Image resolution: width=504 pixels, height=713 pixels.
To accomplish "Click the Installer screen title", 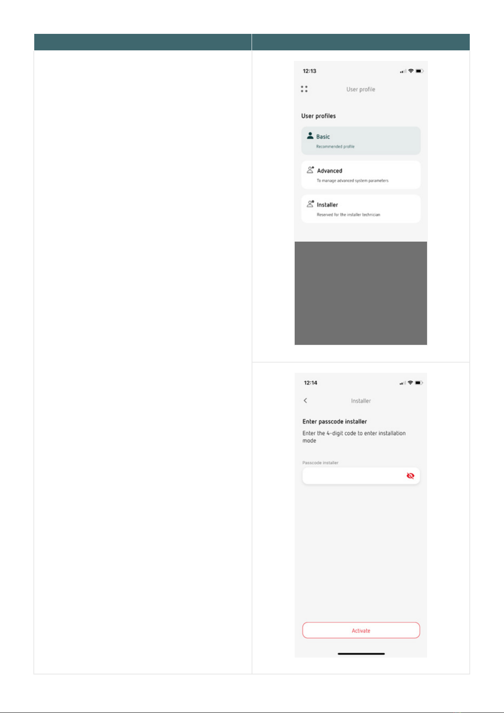I will click(x=361, y=401).
